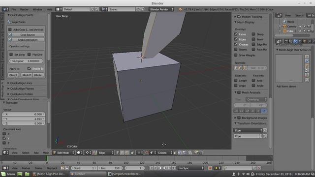Image resolution: width=315 pixels, height=177 pixels.
Task: Jump to the end frame
Action: (174, 168)
